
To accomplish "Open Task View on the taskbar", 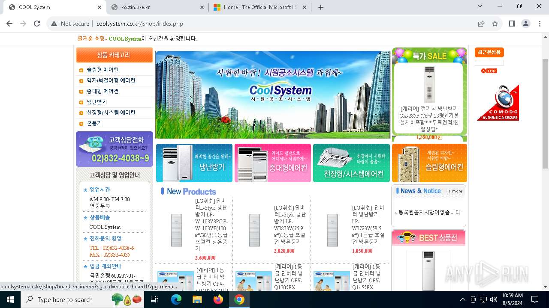I will pos(155,299).
